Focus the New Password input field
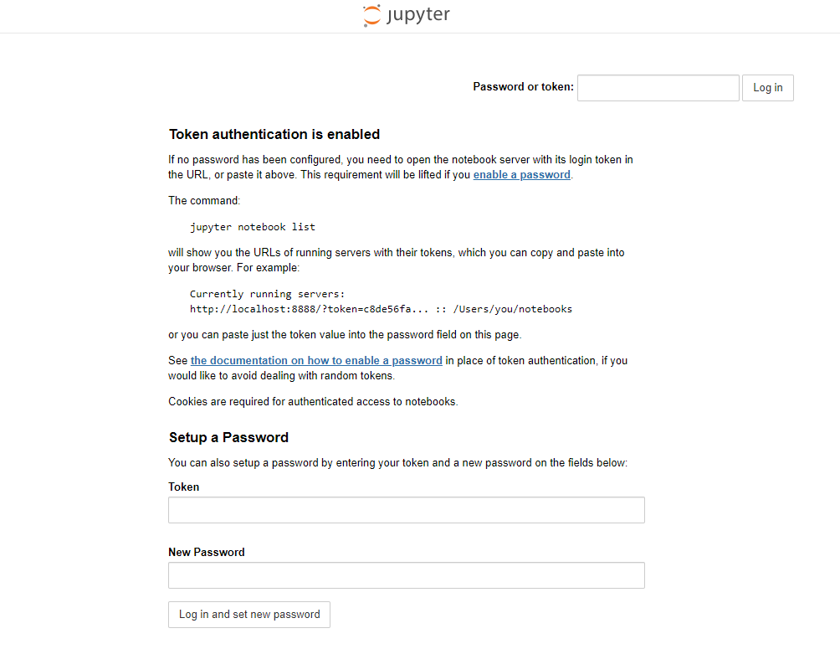 pyautogui.click(x=407, y=575)
